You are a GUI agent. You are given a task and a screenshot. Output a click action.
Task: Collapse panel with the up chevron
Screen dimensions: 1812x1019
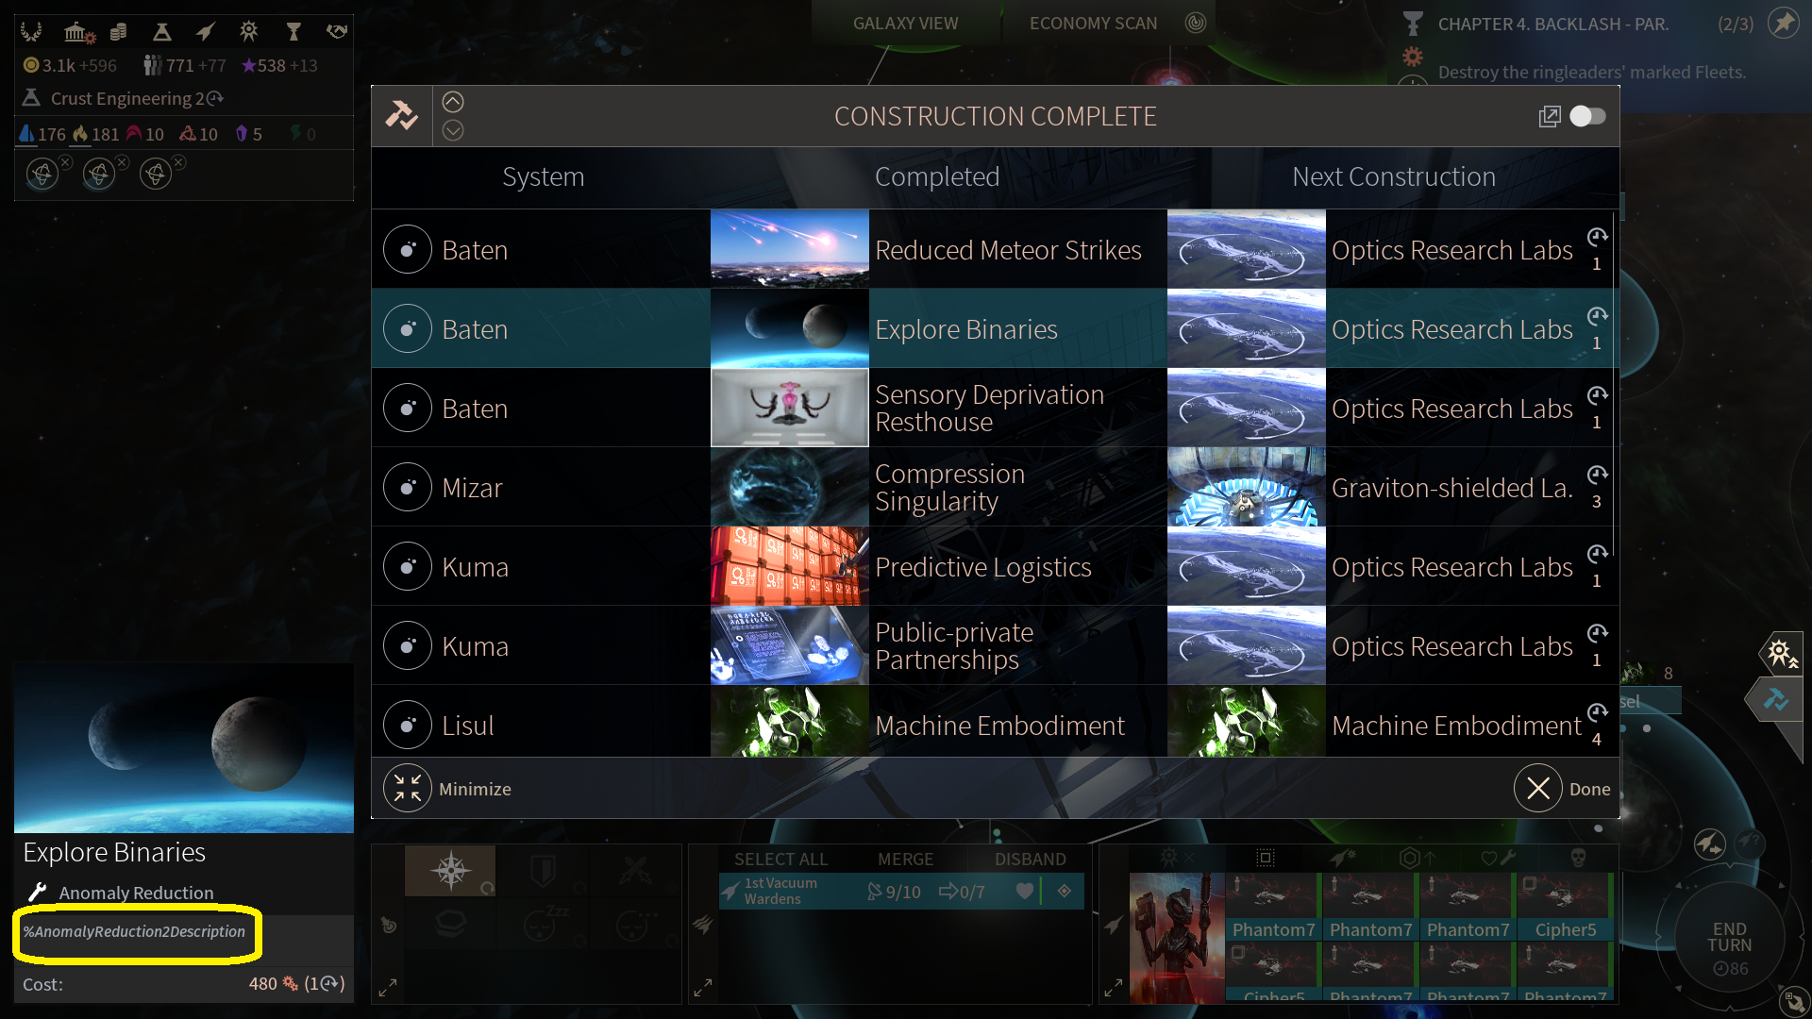click(x=453, y=102)
